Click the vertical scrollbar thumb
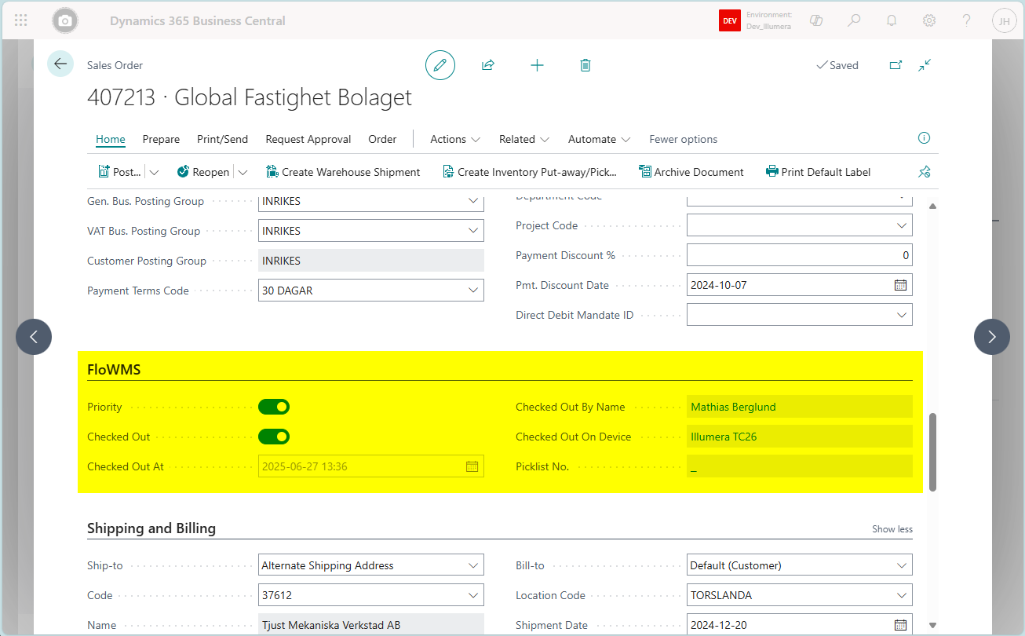 [x=932, y=451]
